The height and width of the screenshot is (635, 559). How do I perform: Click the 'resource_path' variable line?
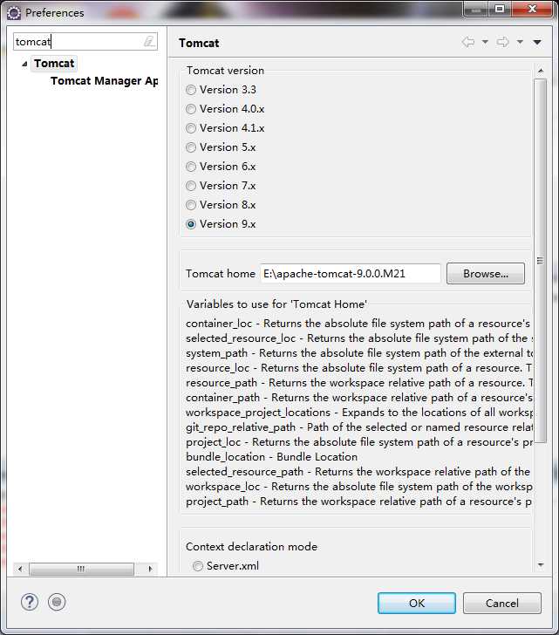coord(359,383)
